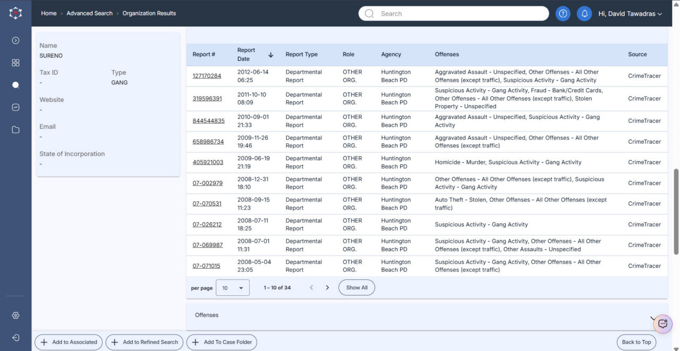This screenshot has width=680, height=351.
Task: Click Organization Results breadcrumb
Action: (x=149, y=13)
